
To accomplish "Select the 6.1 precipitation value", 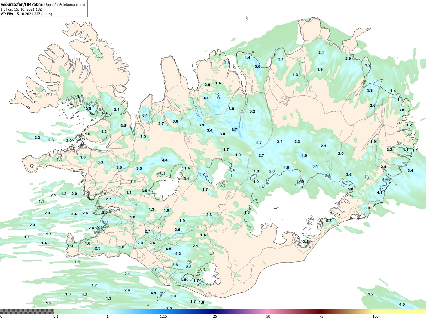I will tap(145, 115).
